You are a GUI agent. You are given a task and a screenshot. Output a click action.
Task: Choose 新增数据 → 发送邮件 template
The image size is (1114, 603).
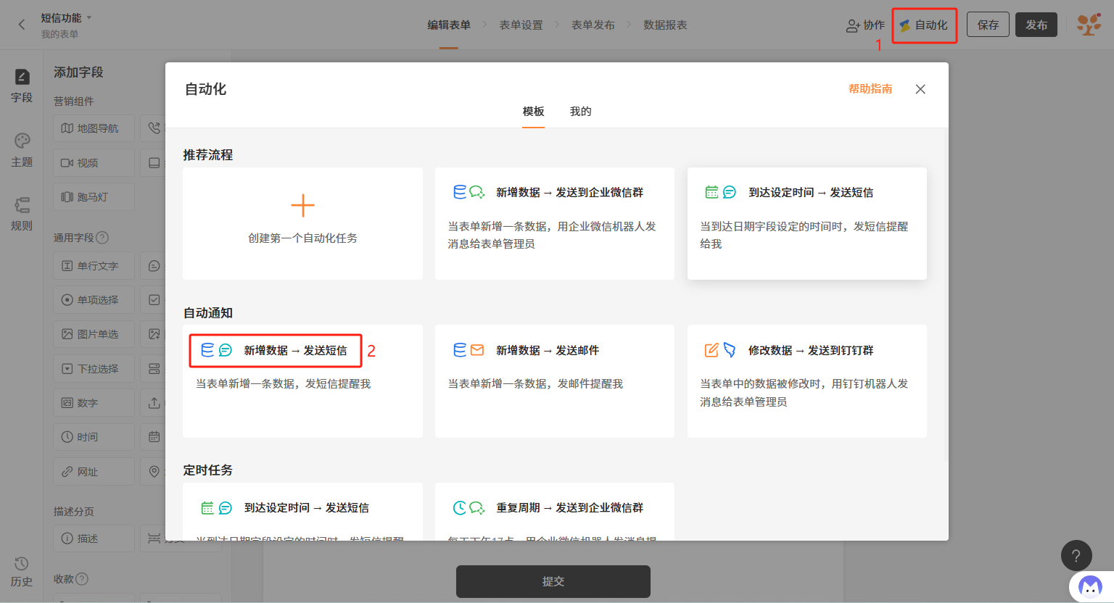pos(555,381)
